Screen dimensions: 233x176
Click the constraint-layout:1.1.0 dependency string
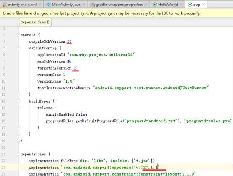pos(128,174)
